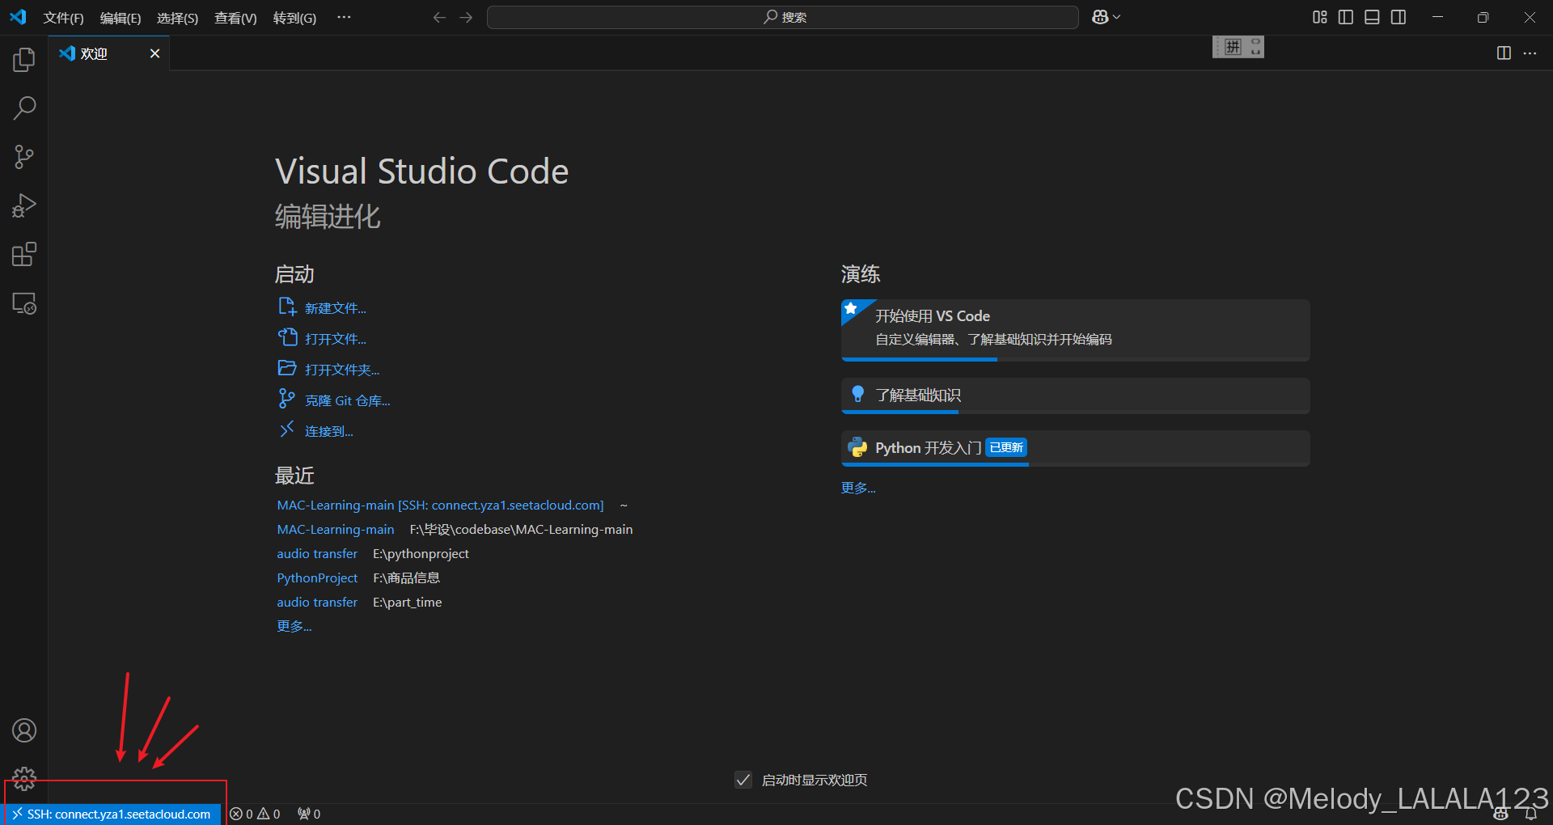Click the 已更新 badge
Screen dimensions: 1553x825
(1006, 447)
